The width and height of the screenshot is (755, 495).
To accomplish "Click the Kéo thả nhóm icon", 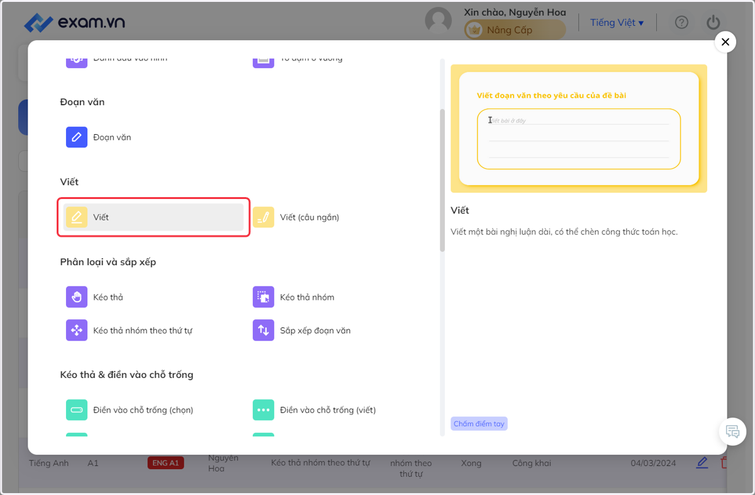I will coord(264,297).
